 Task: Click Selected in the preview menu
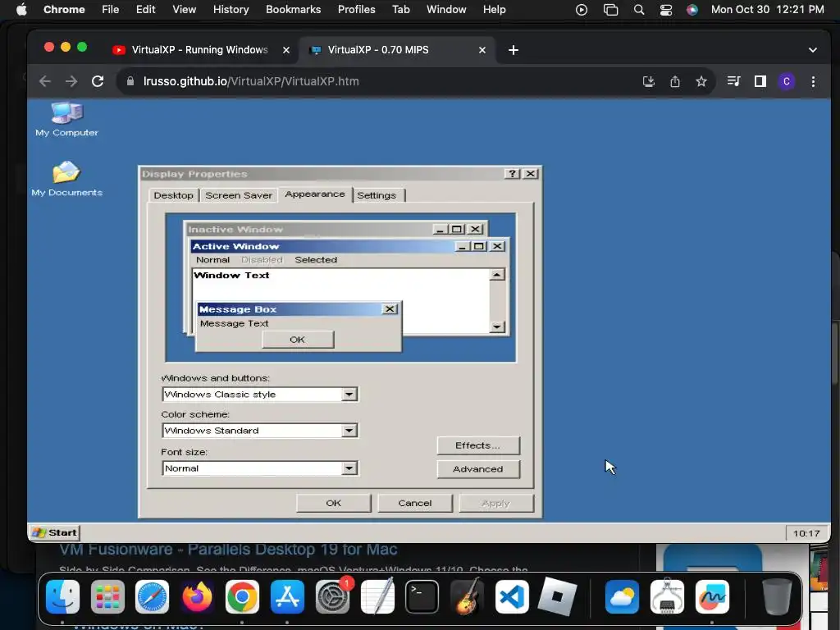point(316,260)
